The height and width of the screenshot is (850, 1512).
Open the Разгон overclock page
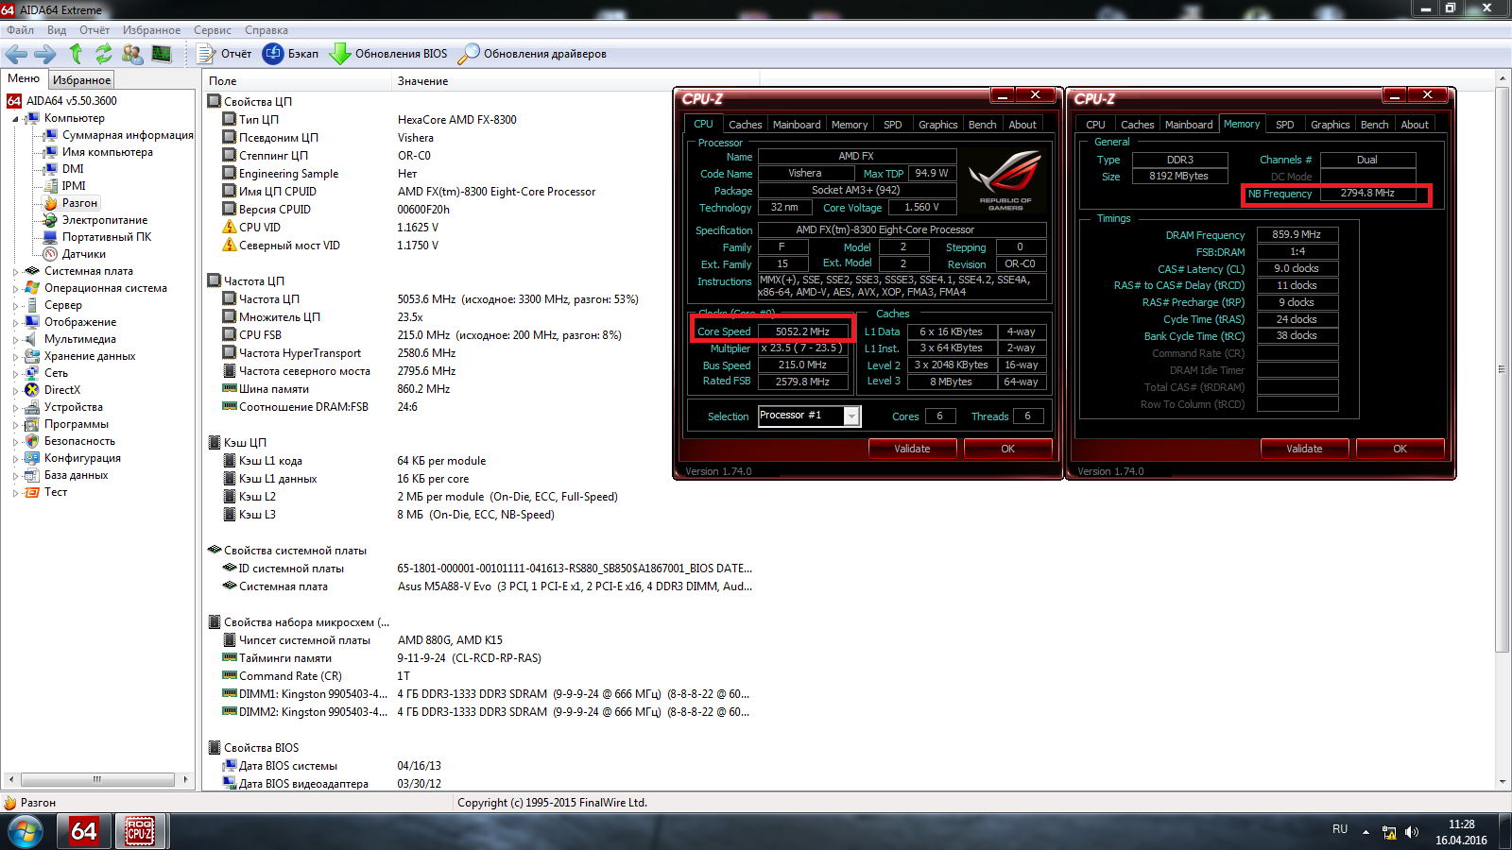pyautogui.click(x=79, y=203)
